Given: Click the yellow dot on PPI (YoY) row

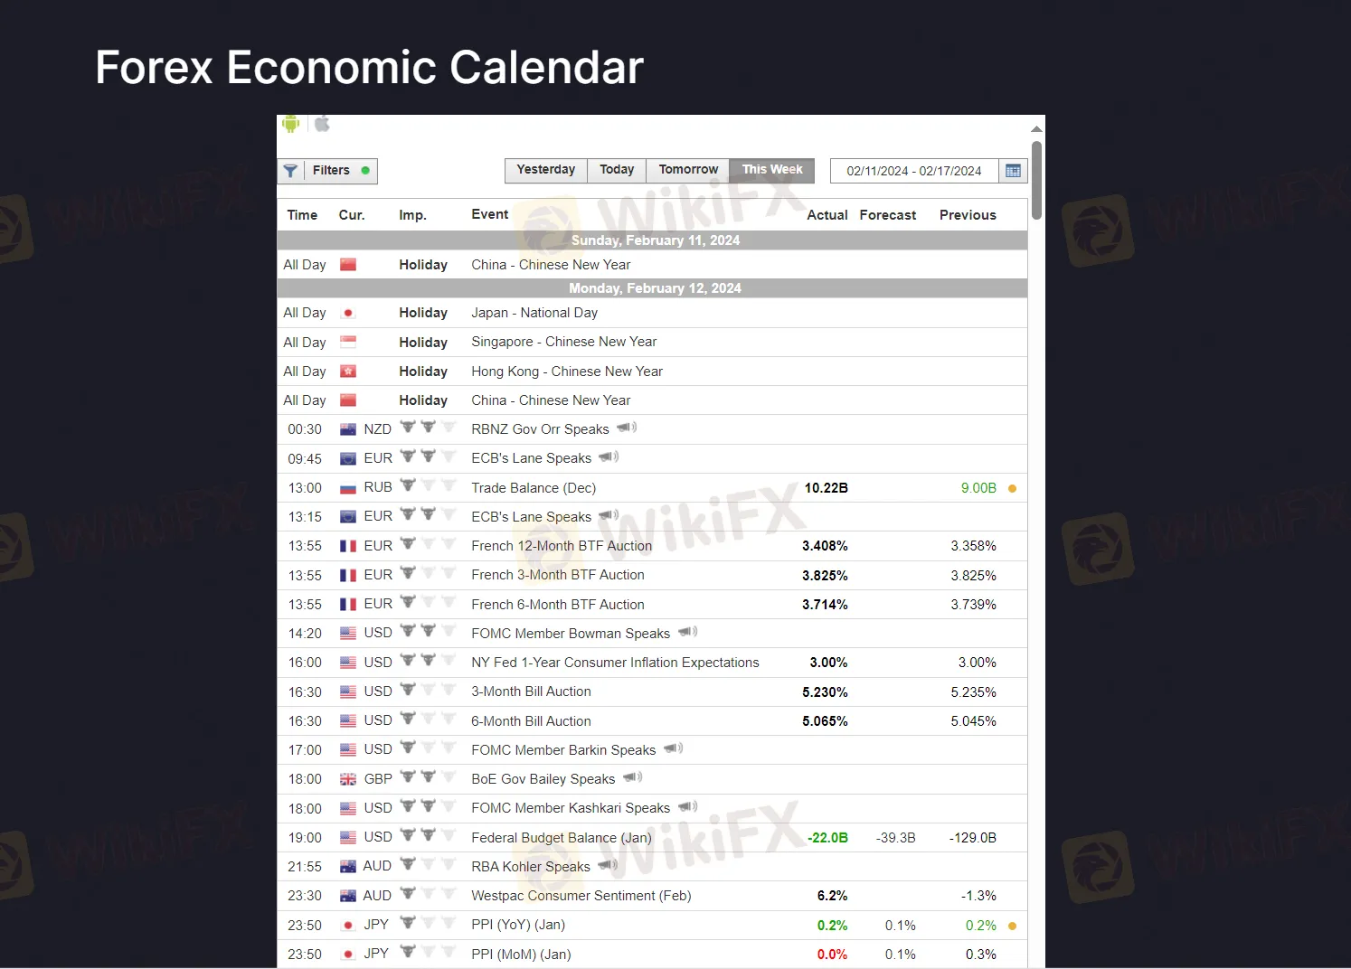Looking at the screenshot, I should click(1012, 926).
